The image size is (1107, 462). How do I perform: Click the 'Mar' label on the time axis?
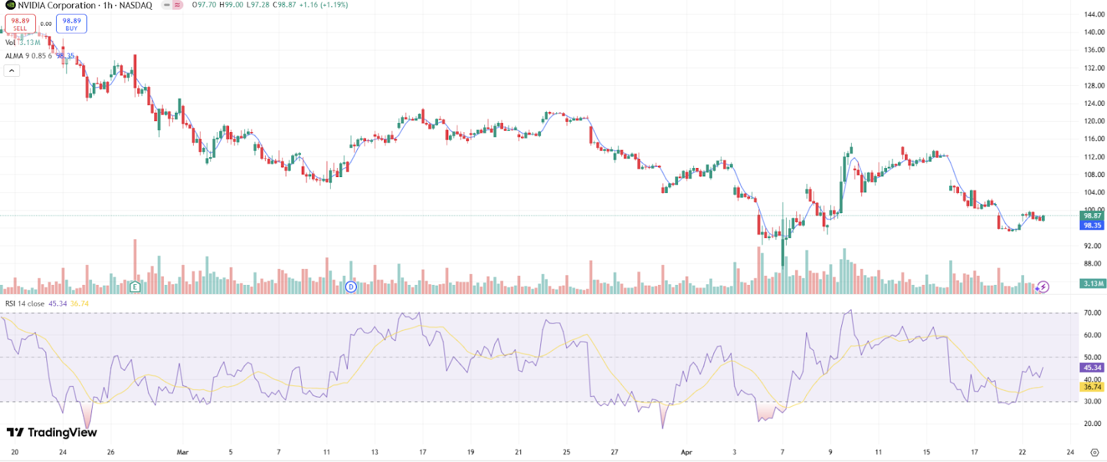pos(183,452)
